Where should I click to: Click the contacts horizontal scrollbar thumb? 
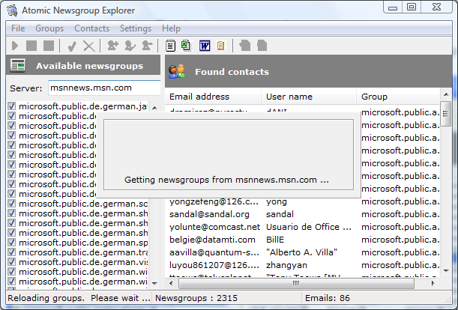tap(296, 283)
